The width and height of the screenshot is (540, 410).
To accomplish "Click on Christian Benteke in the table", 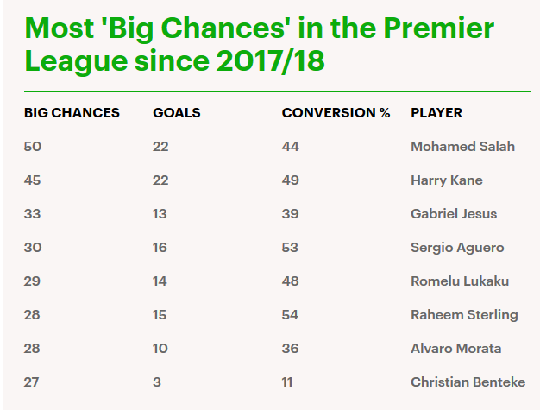I will coord(468,382).
